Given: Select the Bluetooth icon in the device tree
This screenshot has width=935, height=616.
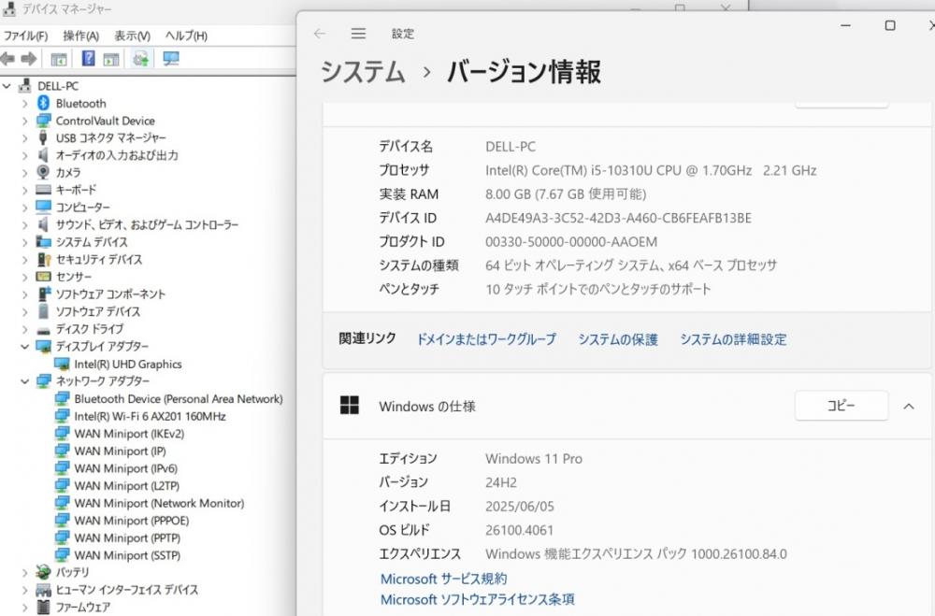Looking at the screenshot, I should click(44, 103).
